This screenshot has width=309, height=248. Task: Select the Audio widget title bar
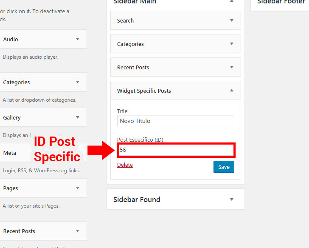pos(43,39)
